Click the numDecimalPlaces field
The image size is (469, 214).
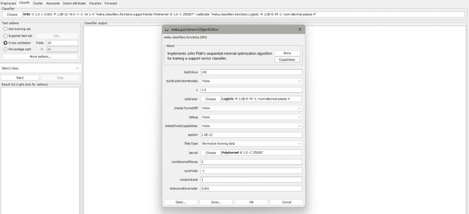pyautogui.click(x=251, y=162)
